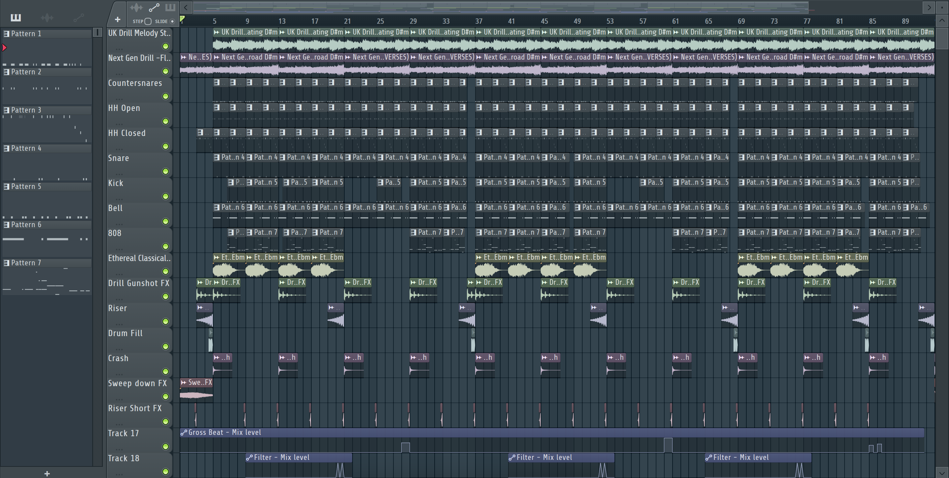Click the timeline overview minimap strip
This screenshot has width=949, height=478.
501,7
